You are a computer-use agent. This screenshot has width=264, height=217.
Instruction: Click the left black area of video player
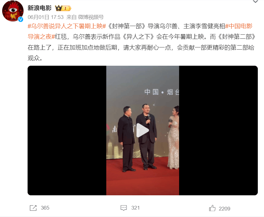coord(67,131)
